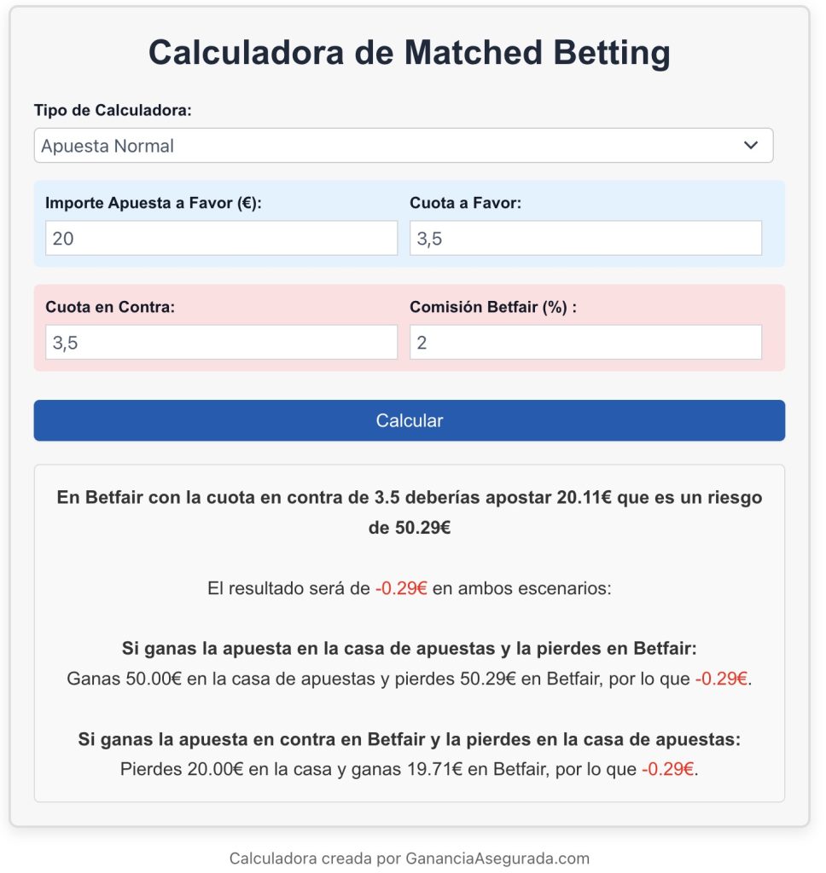
Task: Click the "Comisión Betfair (%):" label
Action: [x=493, y=307]
